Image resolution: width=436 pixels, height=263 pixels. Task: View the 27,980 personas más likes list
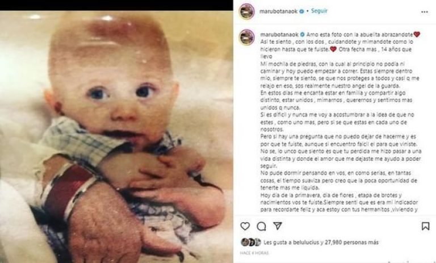351,243
